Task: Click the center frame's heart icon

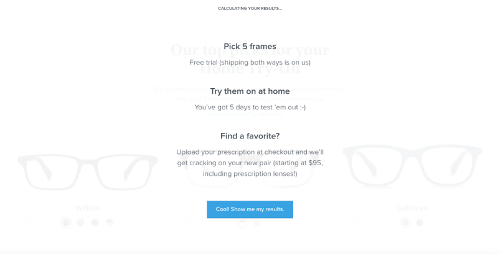Action: (309, 222)
